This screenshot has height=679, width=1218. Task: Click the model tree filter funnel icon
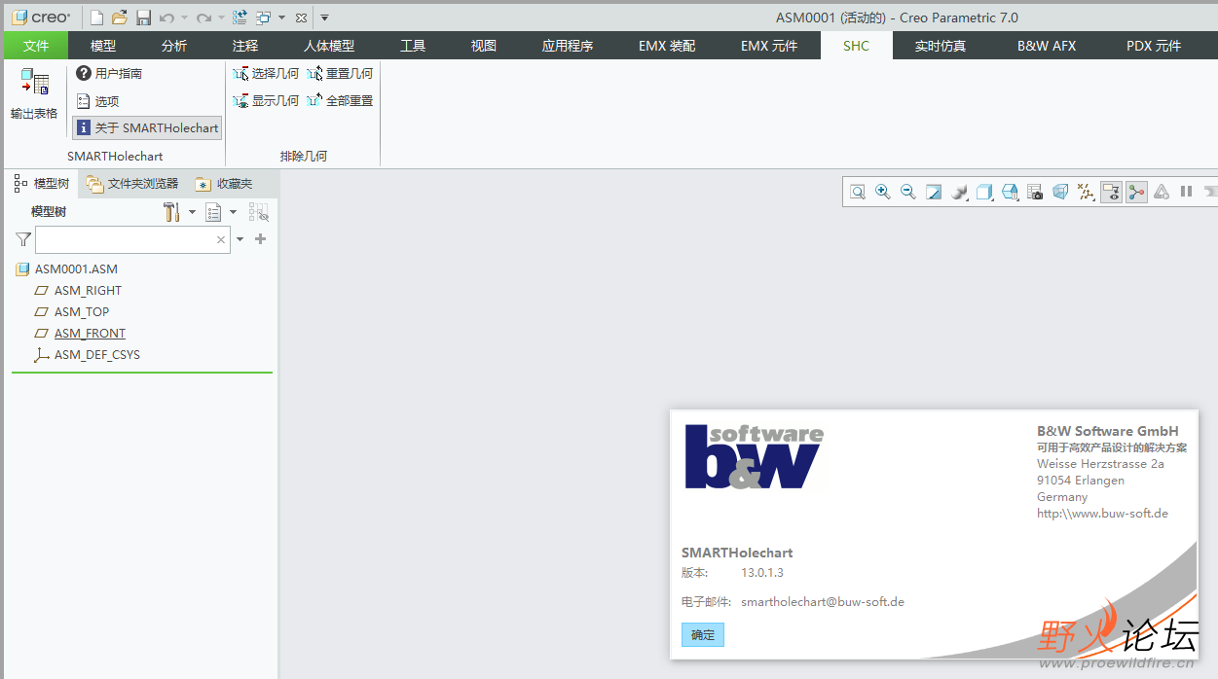[x=23, y=239]
